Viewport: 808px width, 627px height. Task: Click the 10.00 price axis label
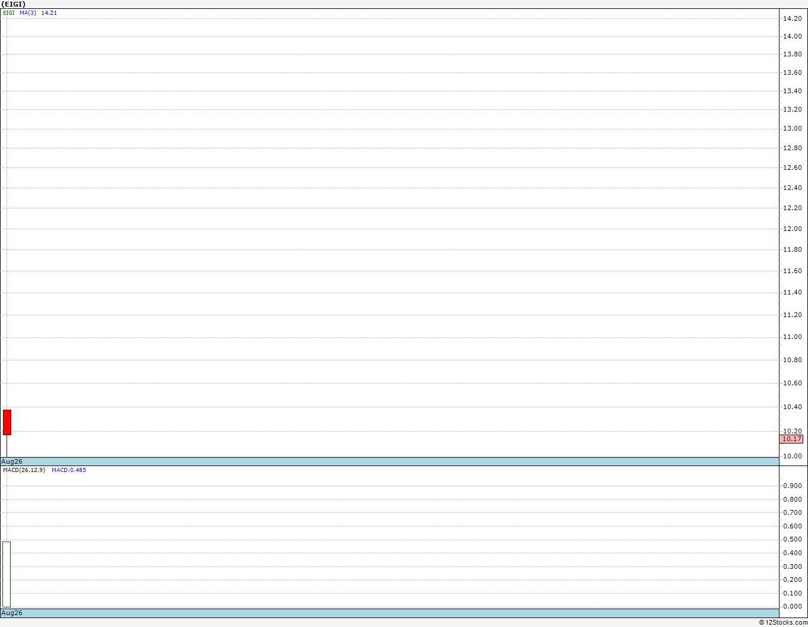792,456
